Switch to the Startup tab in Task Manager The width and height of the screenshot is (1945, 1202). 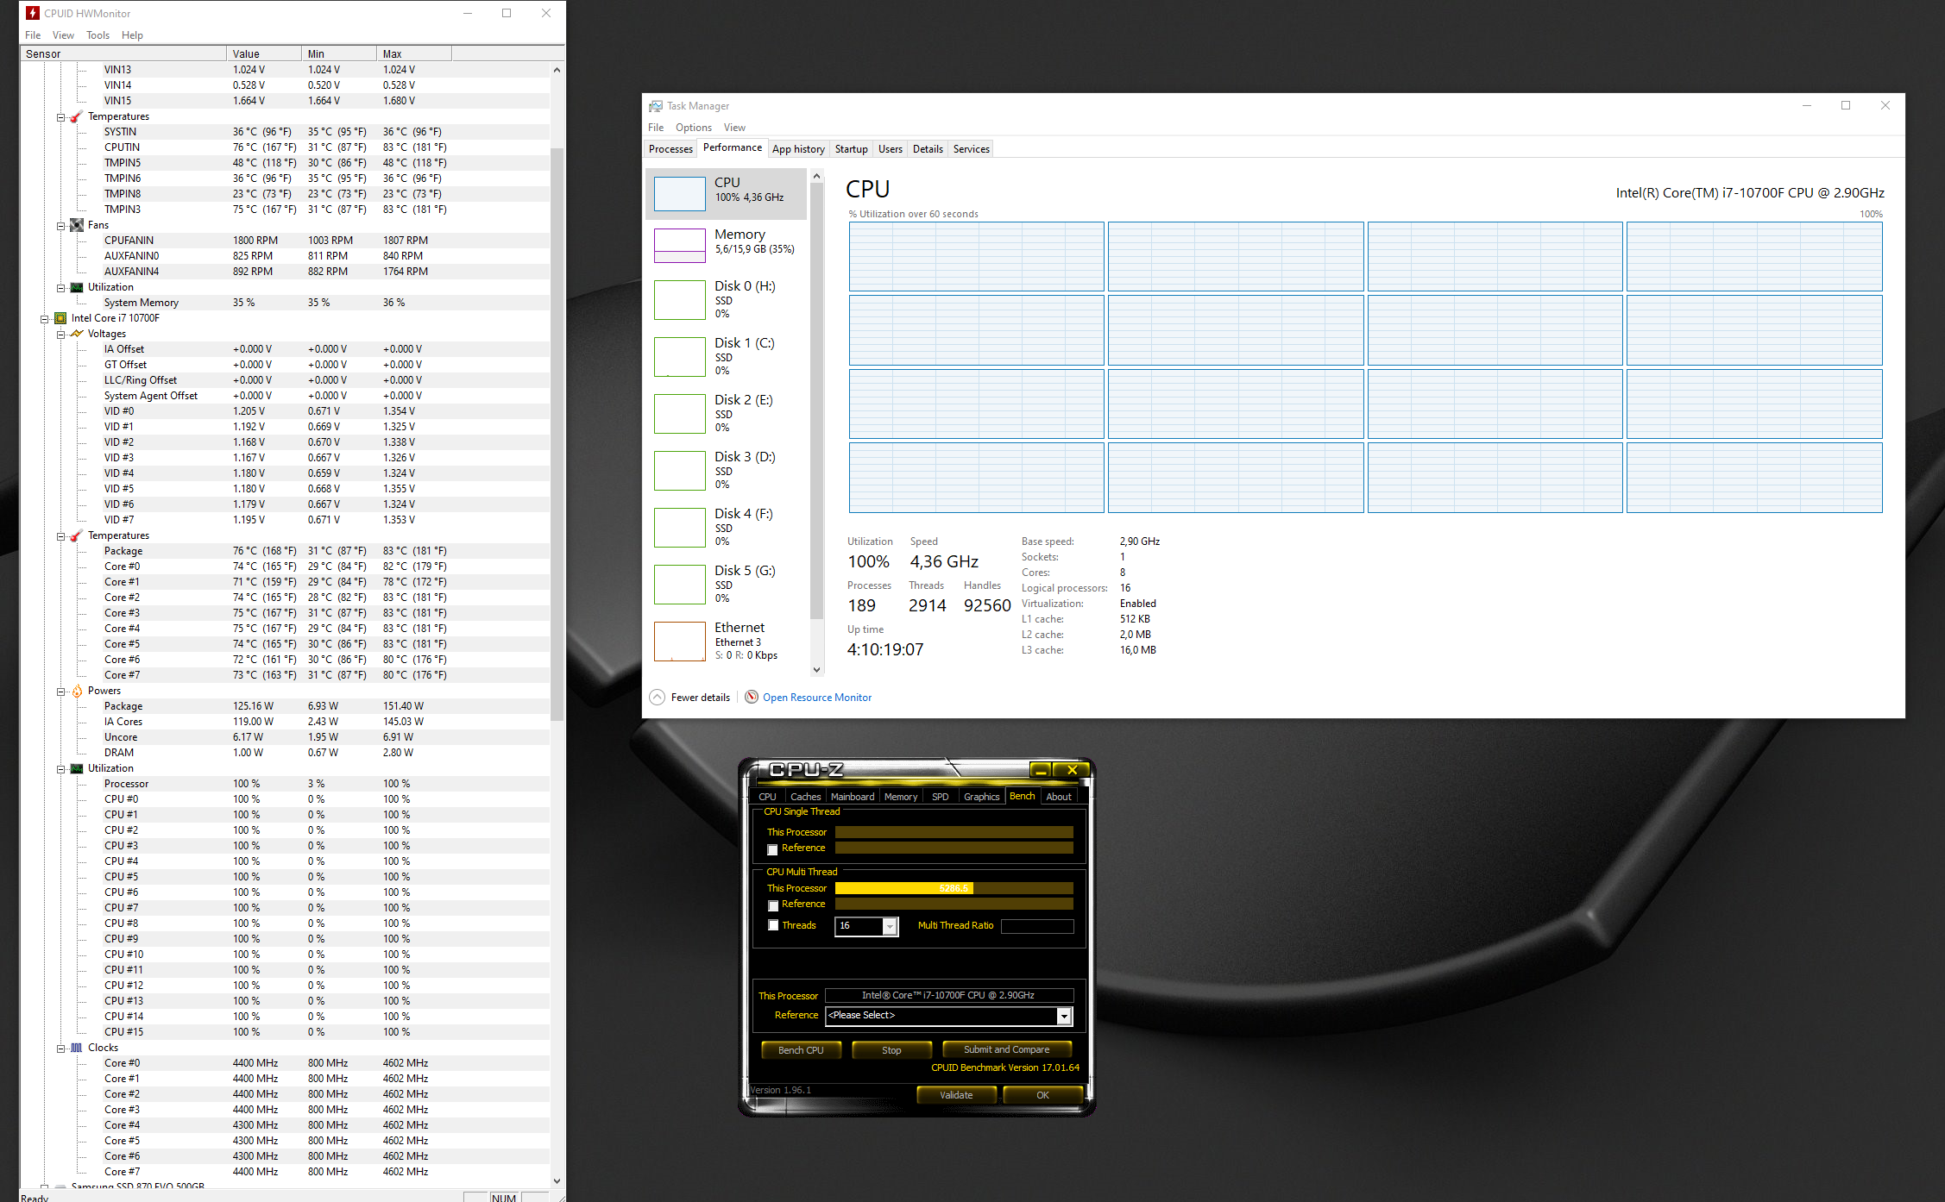851,149
